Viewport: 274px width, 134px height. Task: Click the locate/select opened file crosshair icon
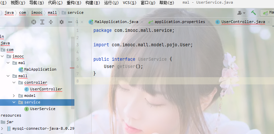[x=34, y=22]
